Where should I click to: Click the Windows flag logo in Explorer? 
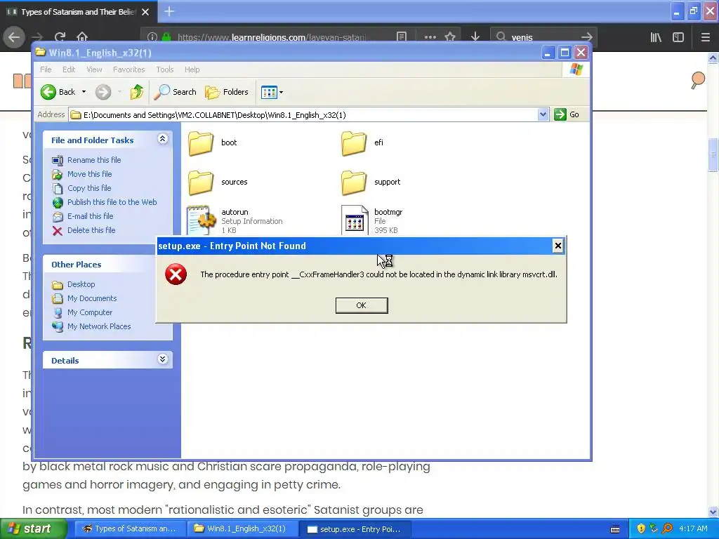576,69
